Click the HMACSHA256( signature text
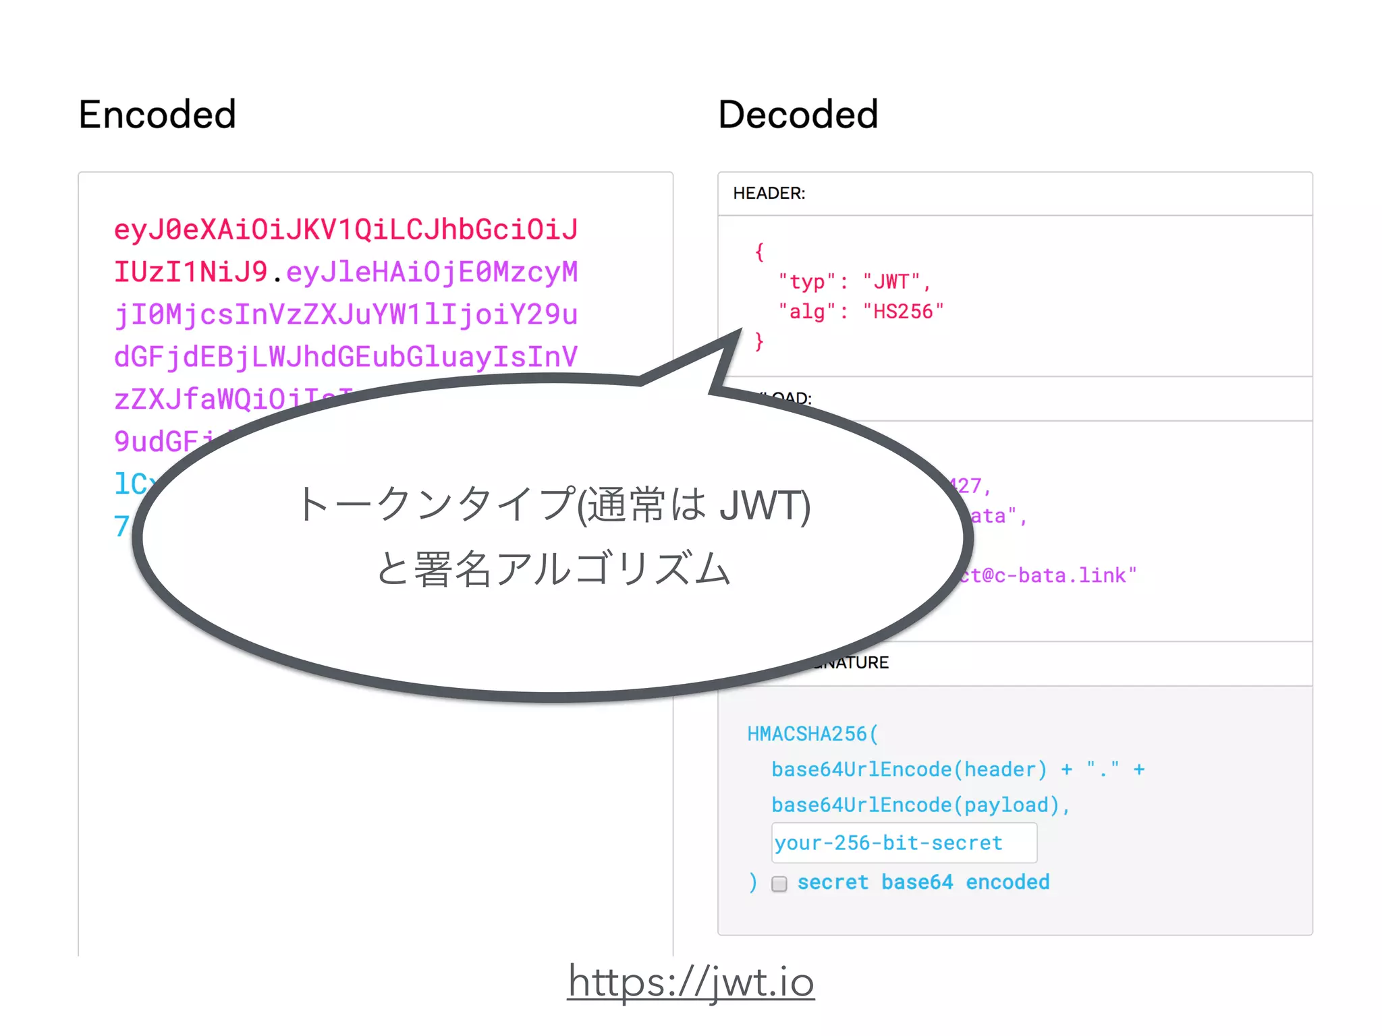1382x1036 pixels. pyautogui.click(x=812, y=734)
